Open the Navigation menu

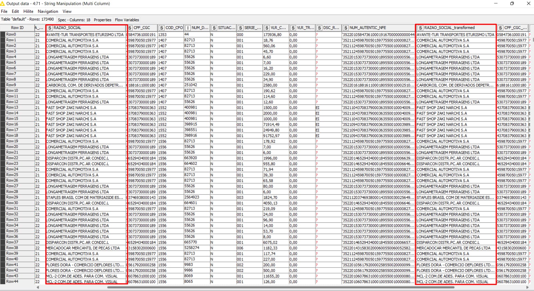pyautogui.click(x=48, y=12)
